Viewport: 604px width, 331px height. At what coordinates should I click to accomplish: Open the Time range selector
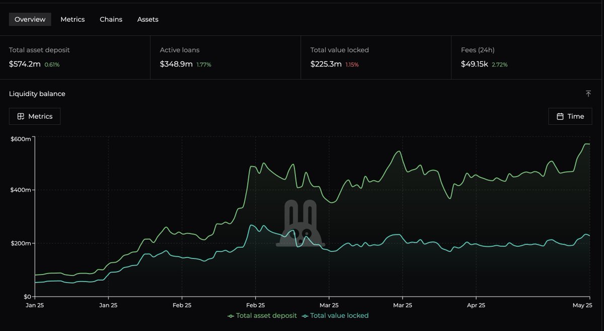coord(570,116)
